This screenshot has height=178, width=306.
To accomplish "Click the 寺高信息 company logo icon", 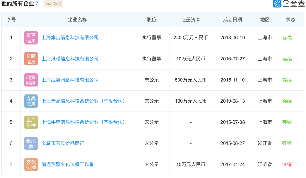I will click(x=31, y=101).
